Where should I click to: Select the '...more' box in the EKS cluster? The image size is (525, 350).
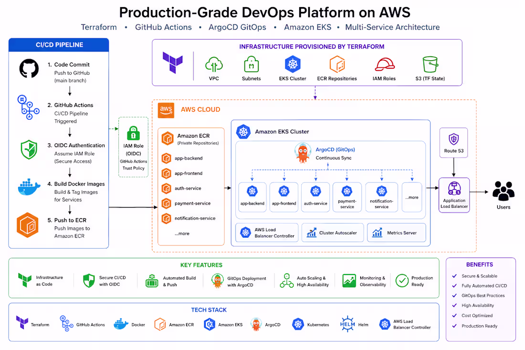click(412, 197)
